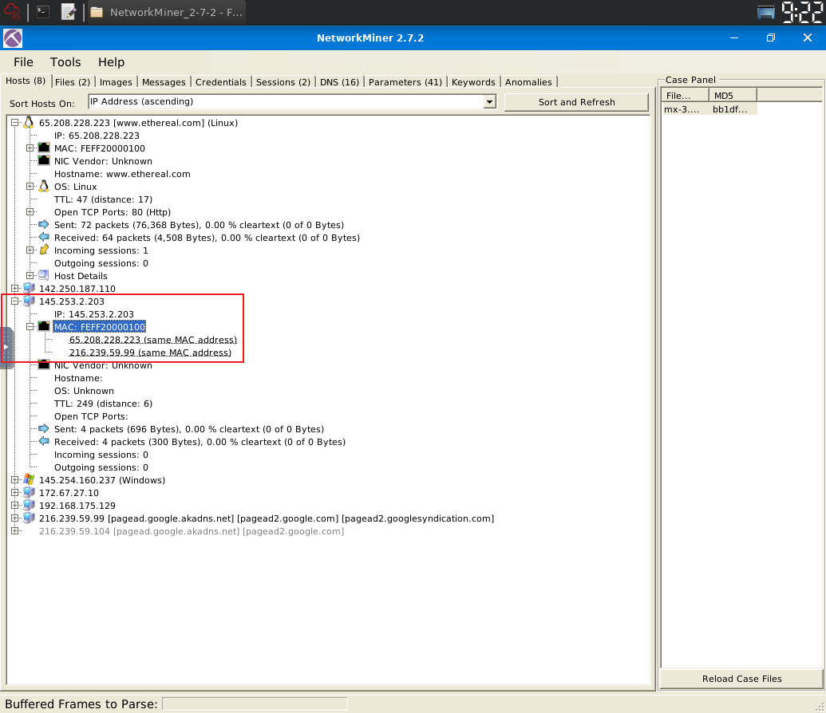
Task: Click the MD5 column header in Case Panel
Action: [x=733, y=96]
